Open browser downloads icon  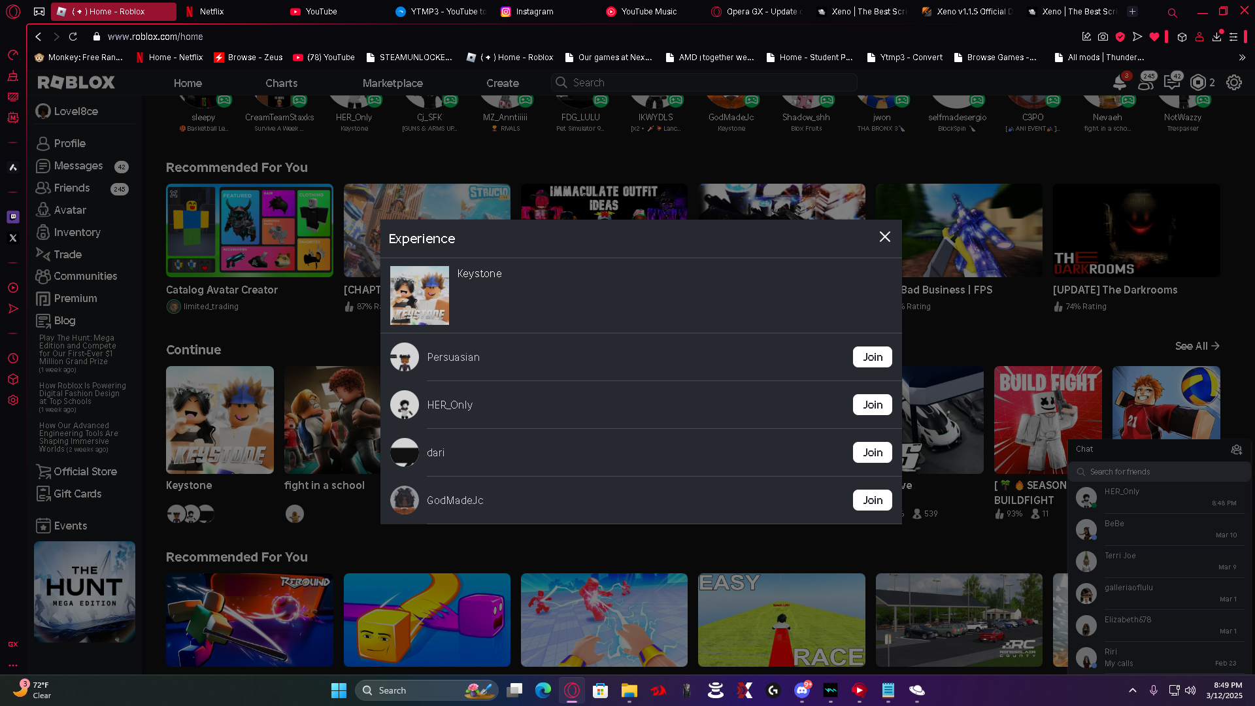(x=1216, y=37)
